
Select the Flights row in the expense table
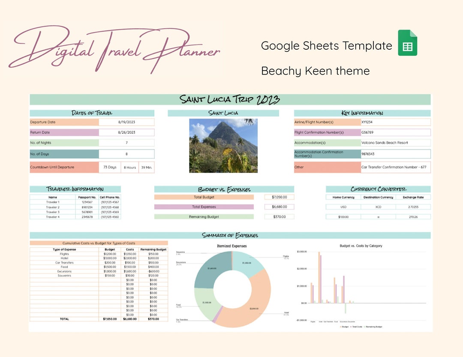pos(64,254)
